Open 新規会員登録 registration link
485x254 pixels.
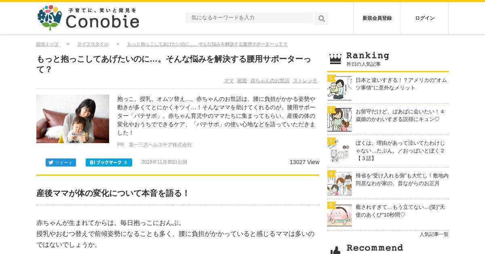pyautogui.click(x=377, y=18)
